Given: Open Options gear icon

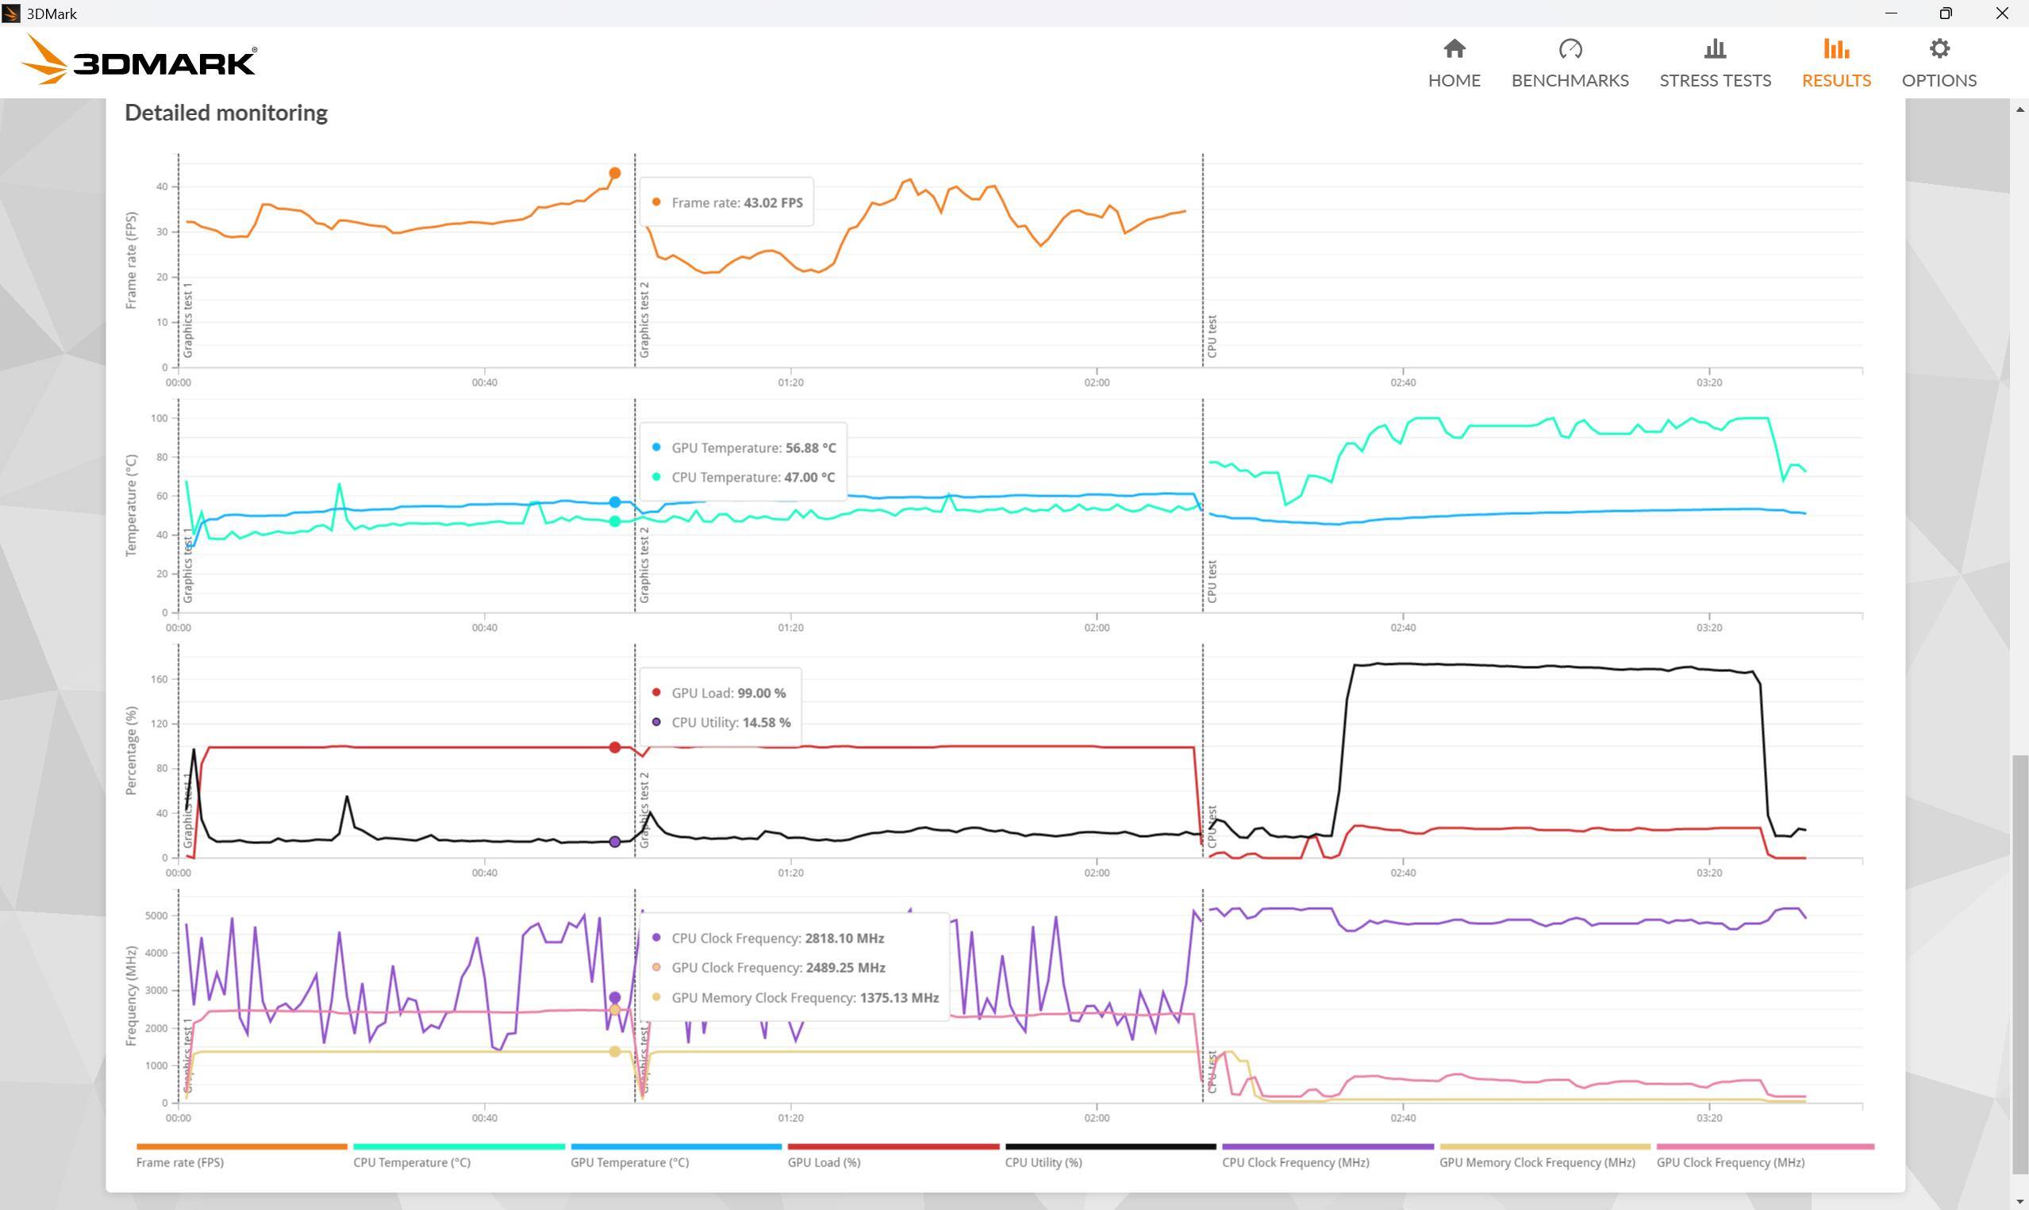Looking at the screenshot, I should pos(1939,50).
